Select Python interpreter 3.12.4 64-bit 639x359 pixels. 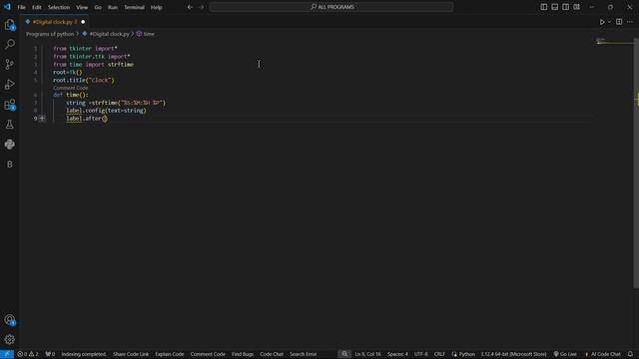point(513,354)
